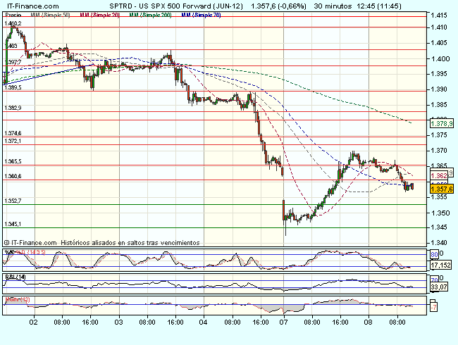Click the 1.382,9 level label

[x=13, y=108]
